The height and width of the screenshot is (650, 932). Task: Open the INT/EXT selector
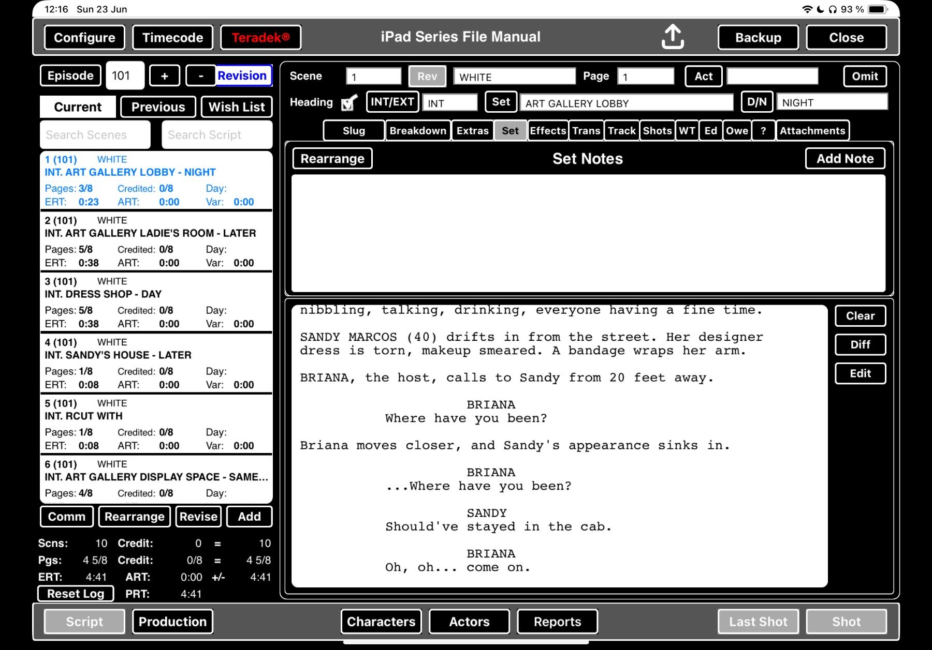click(392, 102)
